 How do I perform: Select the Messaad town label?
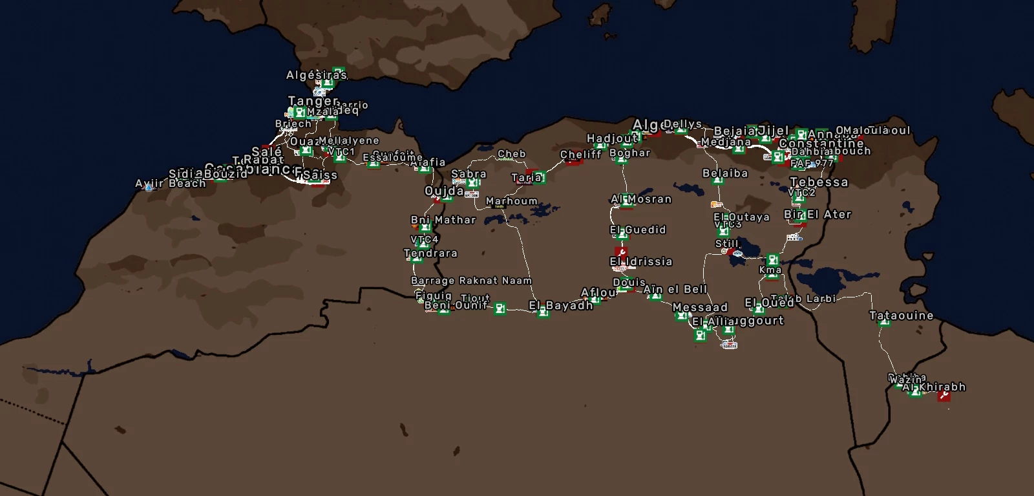[x=700, y=307]
